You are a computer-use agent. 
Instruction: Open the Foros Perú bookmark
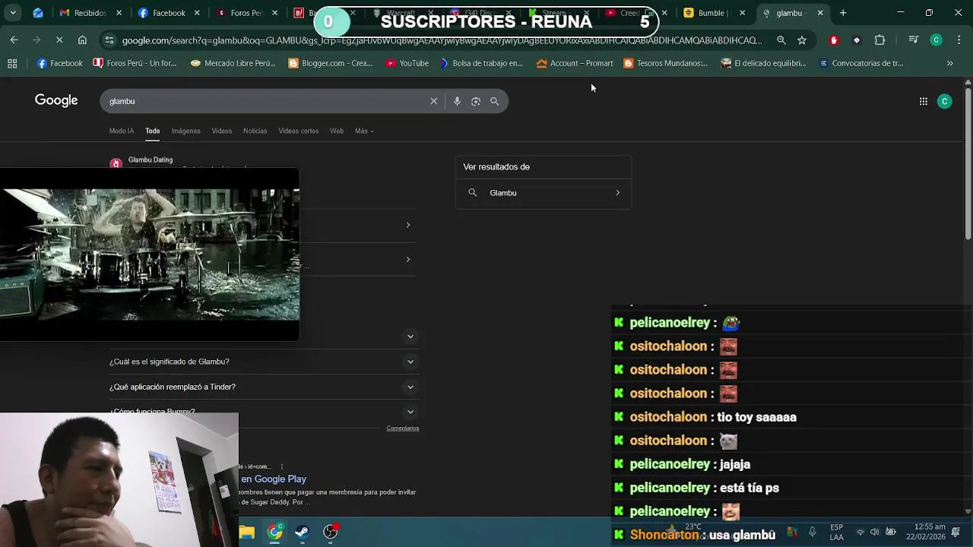(x=135, y=63)
